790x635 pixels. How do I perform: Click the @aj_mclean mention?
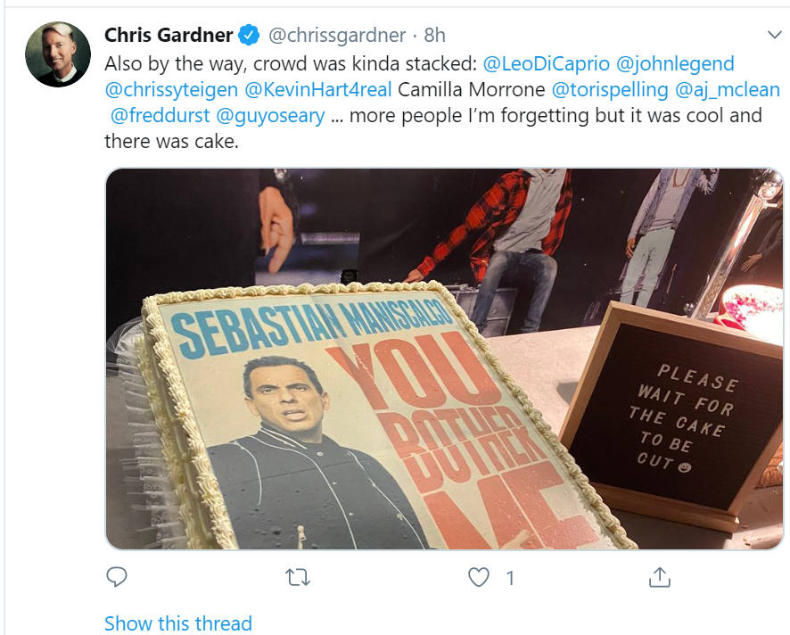coord(728,89)
